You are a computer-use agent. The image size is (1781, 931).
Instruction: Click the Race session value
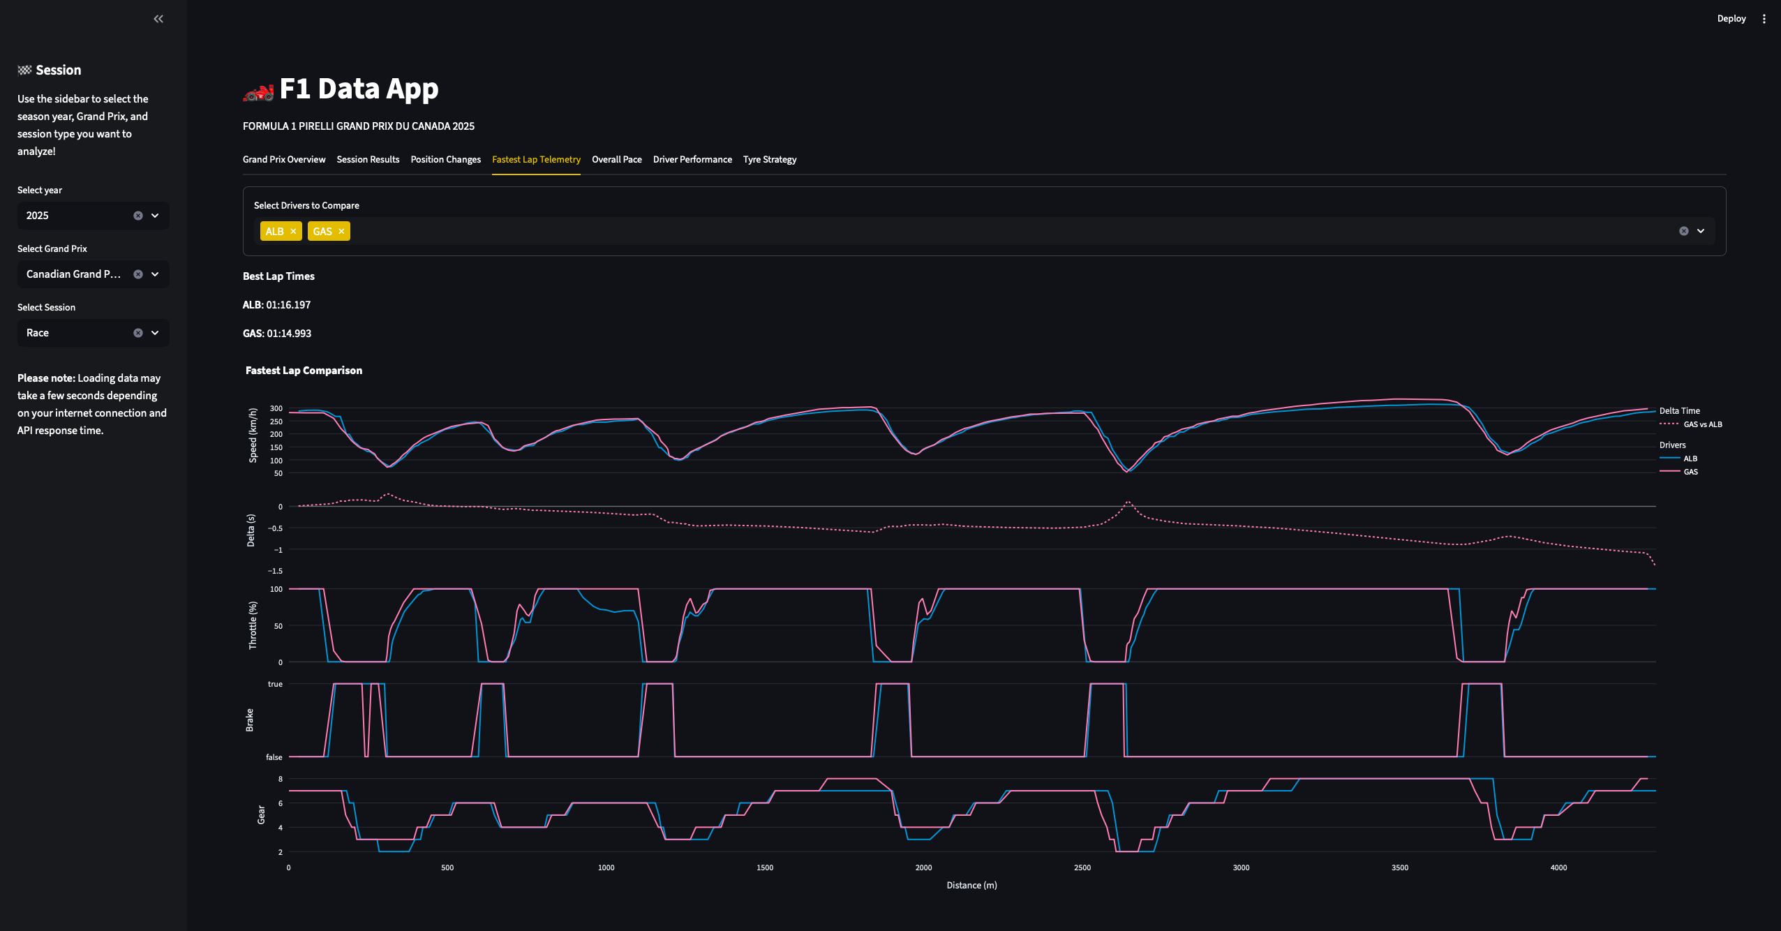[x=38, y=333]
